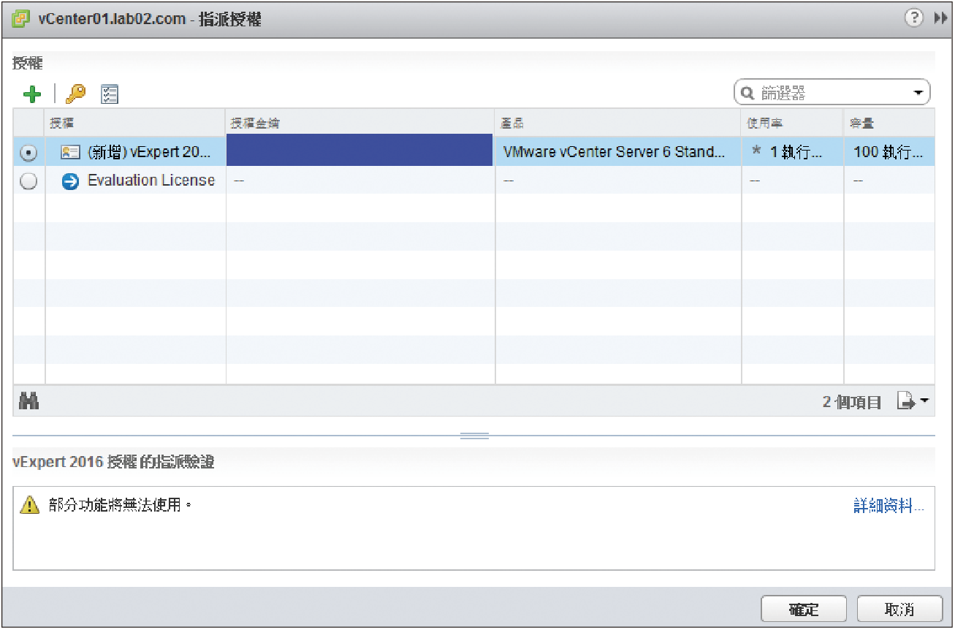This screenshot has width=955, height=630.
Task: Click the '1 執行...' usage cell
Action: [x=792, y=153]
